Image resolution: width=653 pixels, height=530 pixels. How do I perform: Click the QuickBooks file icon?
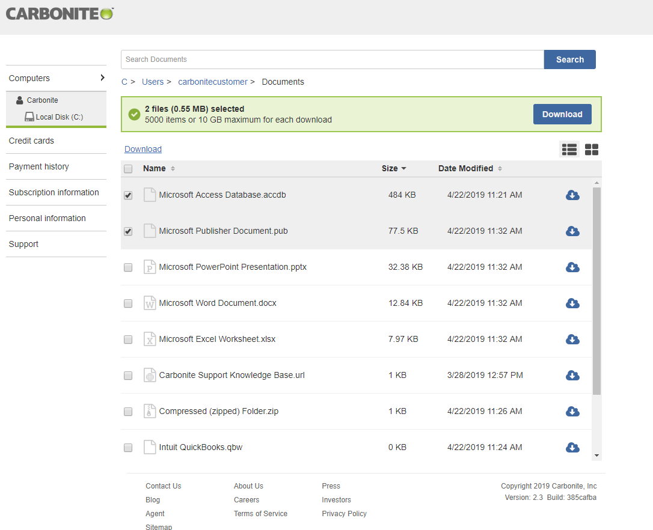150,447
